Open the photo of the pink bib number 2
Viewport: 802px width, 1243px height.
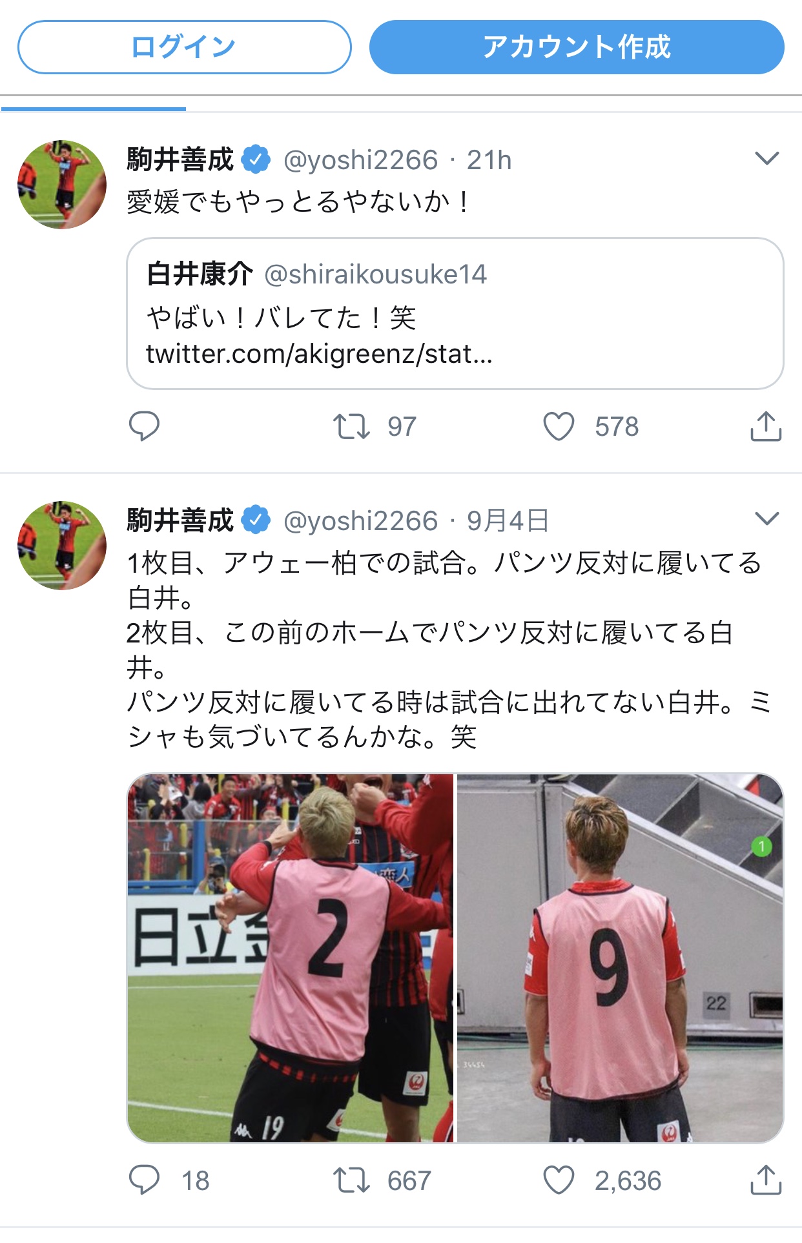point(291,958)
